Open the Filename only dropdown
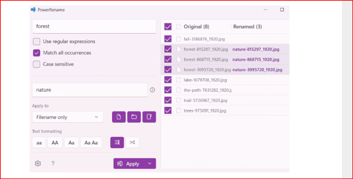Image resolution: width=353 pixels, height=179 pixels. pyautogui.click(x=68, y=117)
